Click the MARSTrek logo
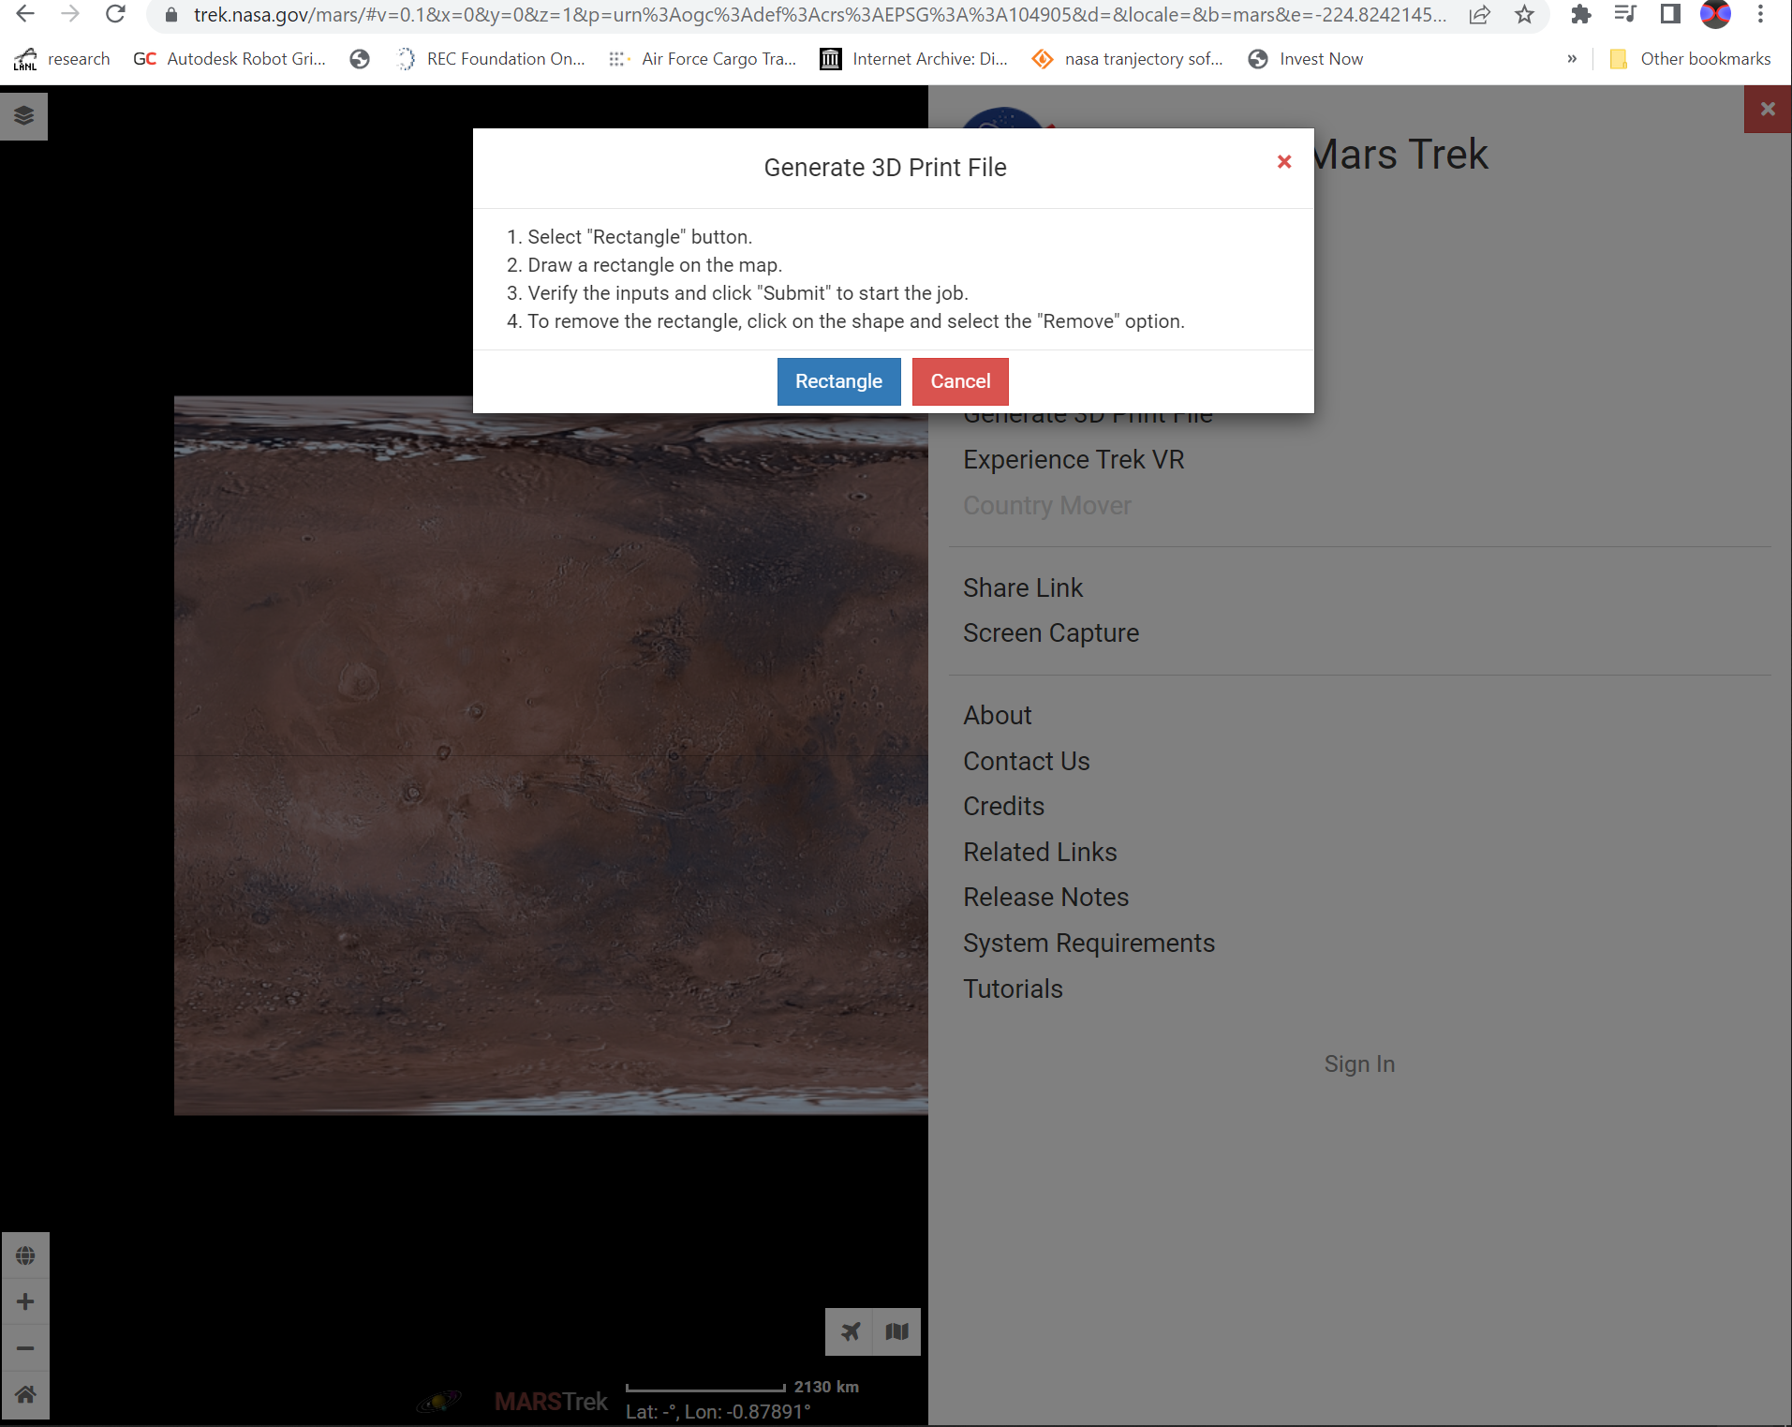The height and width of the screenshot is (1427, 1792). [x=551, y=1402]
